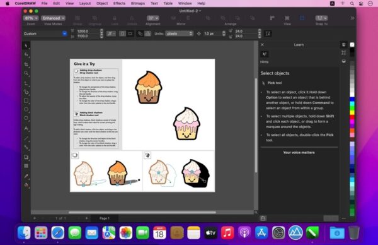Click the Learn docker tab icon
The height and width of the screenshot is (245, 378).
[344, 45]
